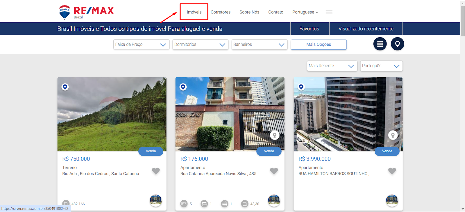Viewport: 465px width, 212px height.
Task: Click the scrollbar down arrow
Action: click(463, 209)
